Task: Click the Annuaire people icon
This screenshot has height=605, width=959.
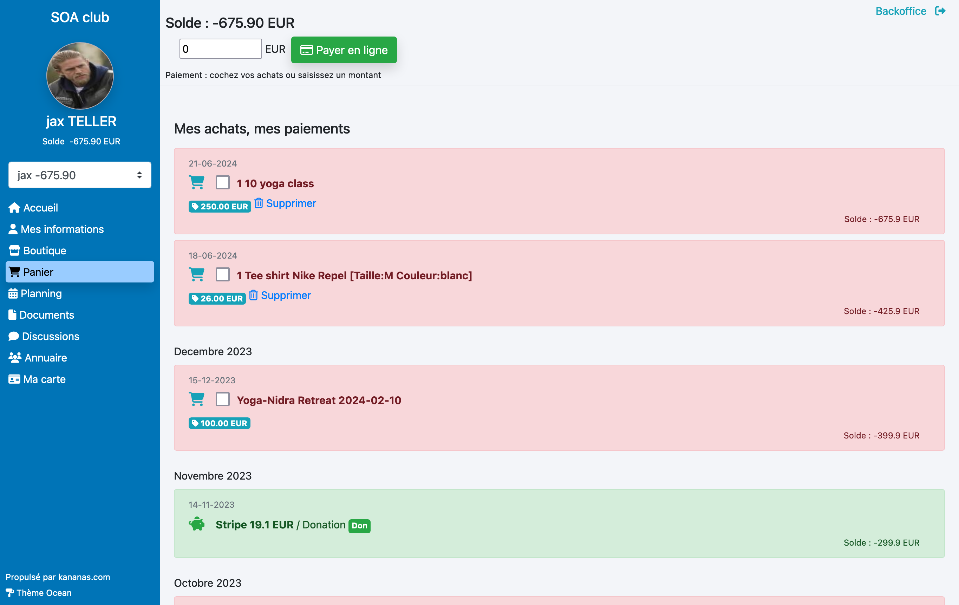Action: (15, 358)
